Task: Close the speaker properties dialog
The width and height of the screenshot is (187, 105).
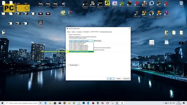Action: pyautogui.click(x=129, y=29)
